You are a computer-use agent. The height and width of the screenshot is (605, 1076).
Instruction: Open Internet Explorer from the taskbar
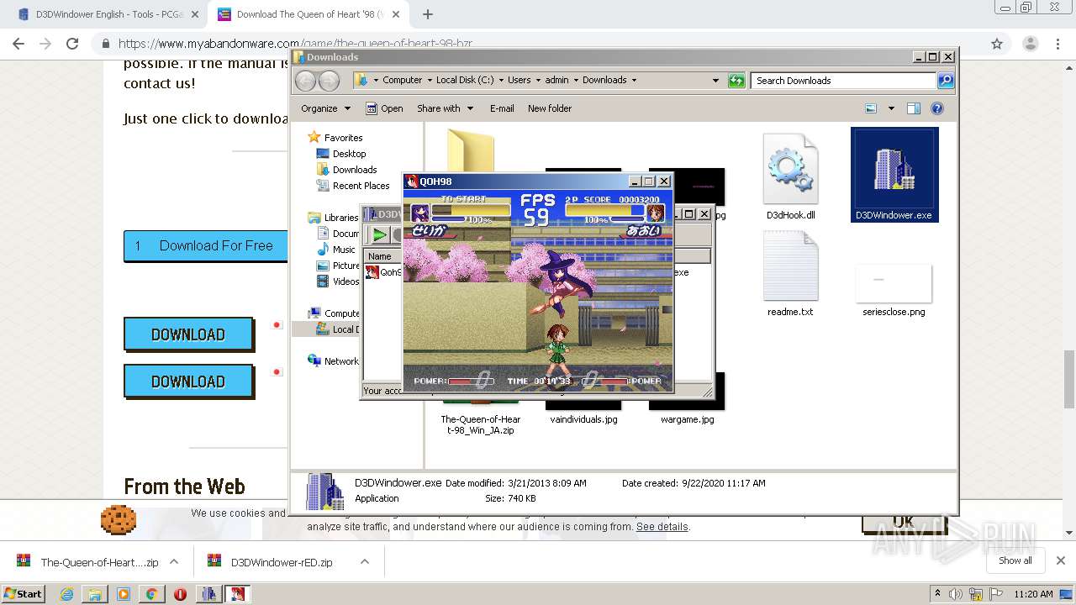67,594
